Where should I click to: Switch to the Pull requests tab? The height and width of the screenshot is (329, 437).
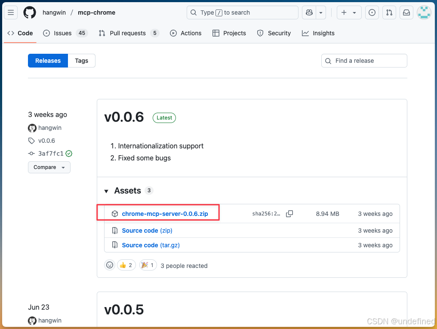pyautogui.click(x=129, y=33)
